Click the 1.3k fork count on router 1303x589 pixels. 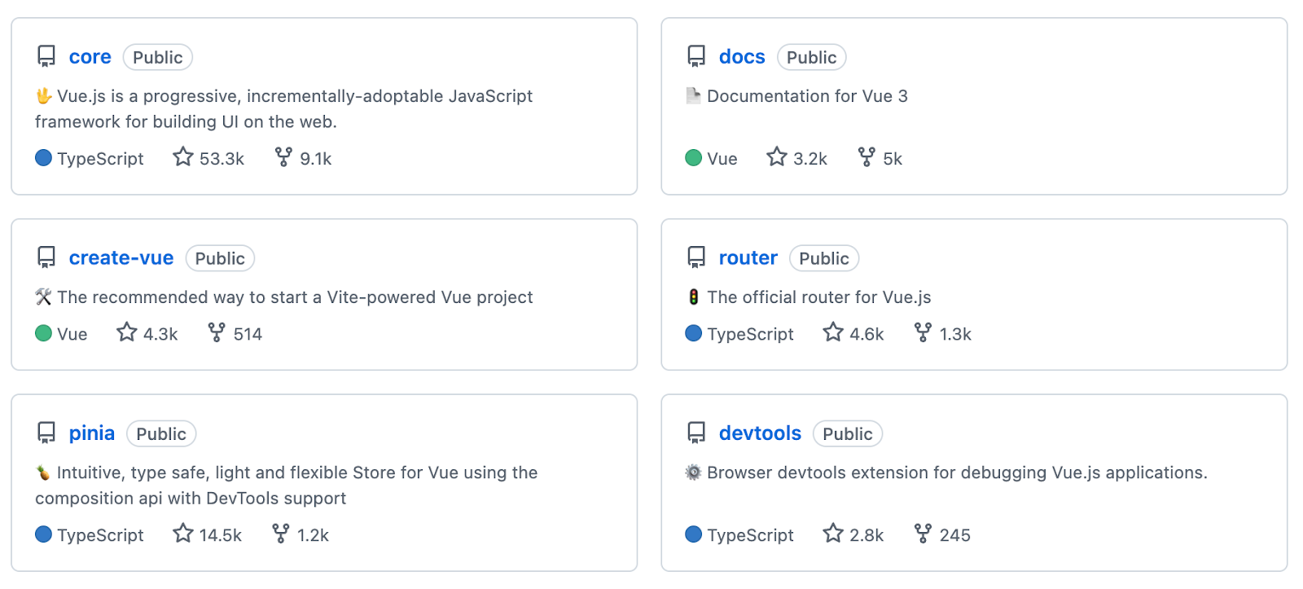(955, 334)
